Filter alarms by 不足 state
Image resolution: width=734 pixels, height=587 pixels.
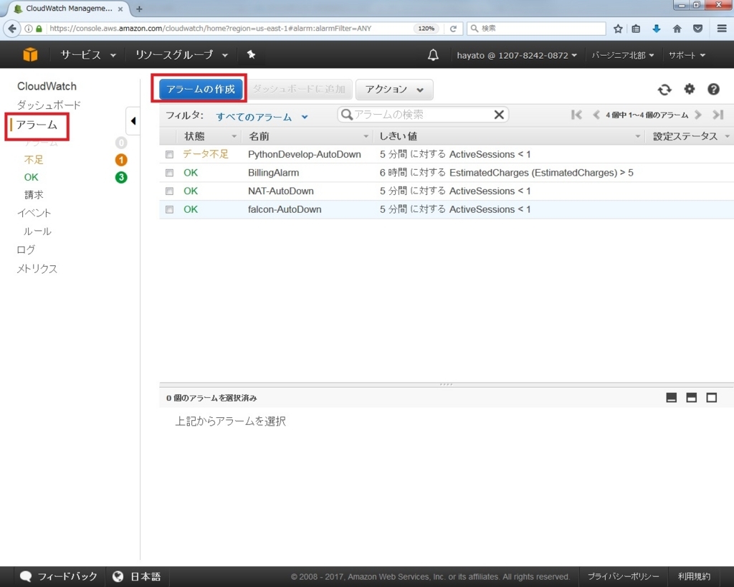(34, 160)
